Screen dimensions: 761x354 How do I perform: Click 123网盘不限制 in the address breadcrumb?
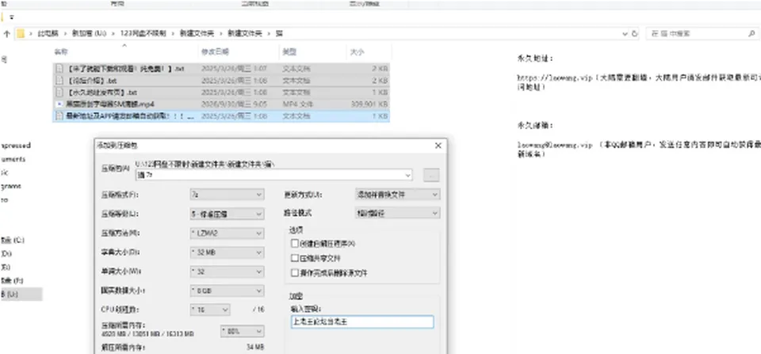143,33
